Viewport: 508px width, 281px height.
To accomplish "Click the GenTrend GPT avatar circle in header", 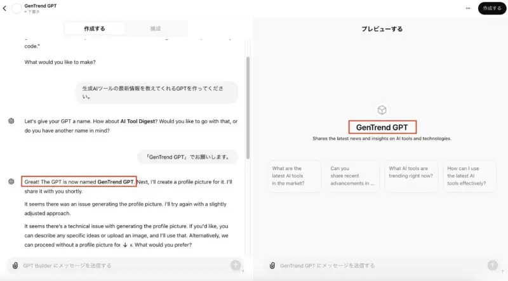I will [17, 8].
